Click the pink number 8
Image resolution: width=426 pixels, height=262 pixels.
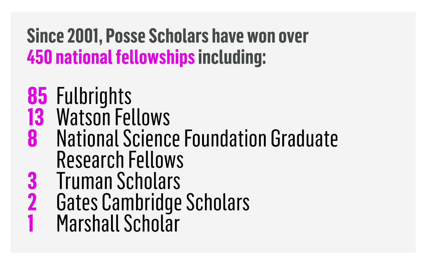[x=32, y=138]
